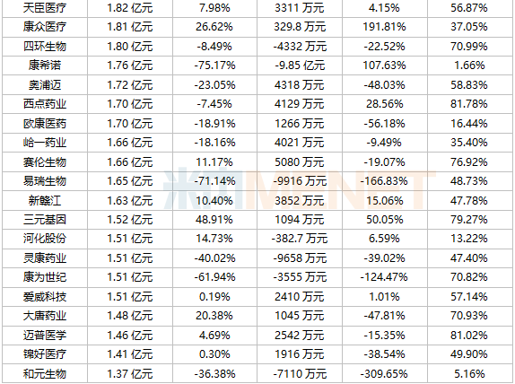Click 康为世纪 profit growth -124.47%
The image size is (515, 384).
click(x=384, y=277)
